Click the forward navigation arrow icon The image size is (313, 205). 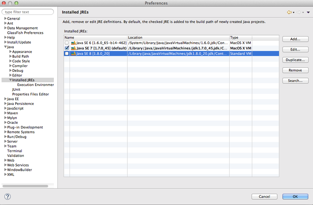tap(298, 12)
